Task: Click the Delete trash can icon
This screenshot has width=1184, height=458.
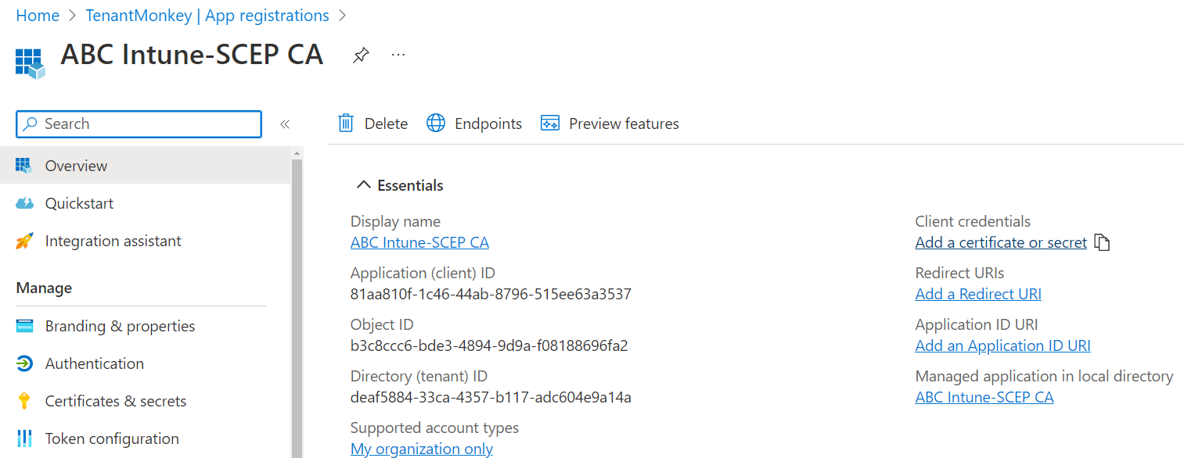Action: pyautogui.click(x=346, y=123)
